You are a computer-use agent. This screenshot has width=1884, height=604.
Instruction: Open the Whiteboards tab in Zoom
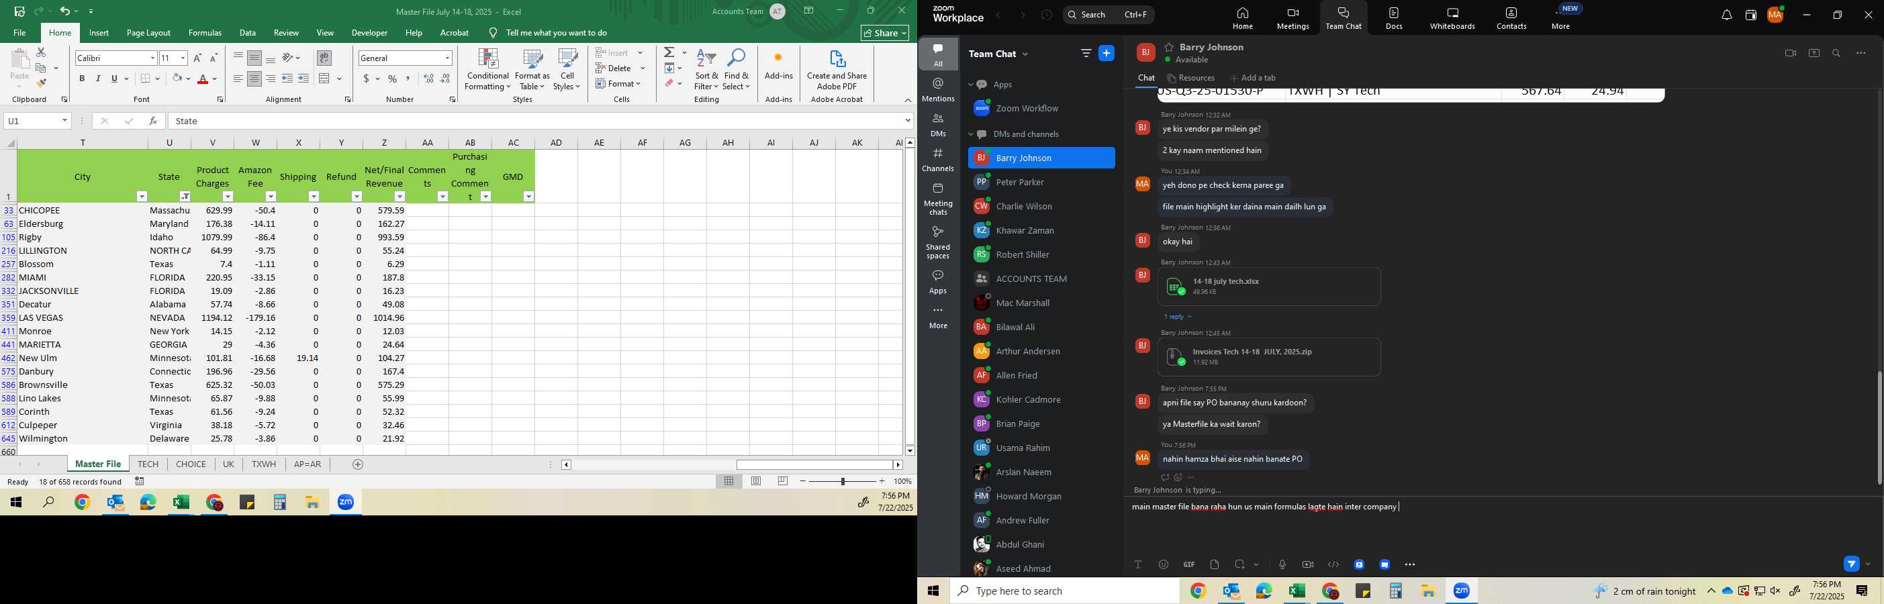tap(1452, 18)
